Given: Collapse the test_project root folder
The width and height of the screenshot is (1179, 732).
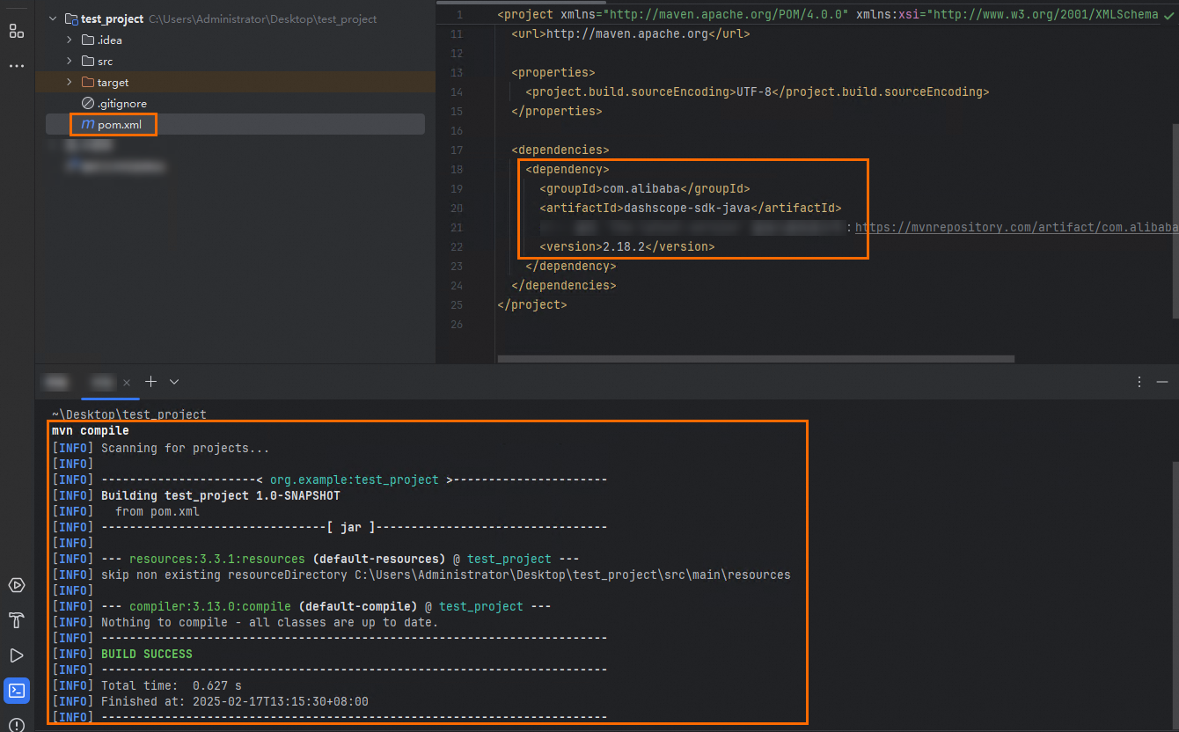Looking at the screenshot, I should pos(52,18).
